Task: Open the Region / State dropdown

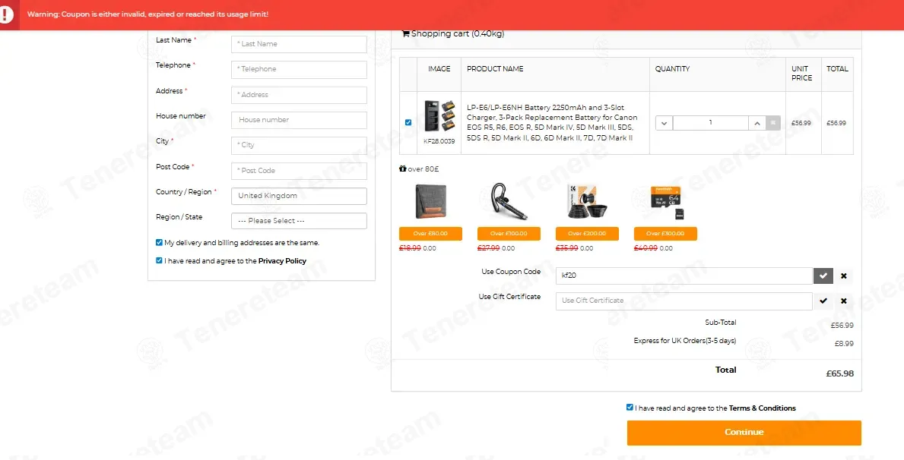Action: click(x=299, y=221)
